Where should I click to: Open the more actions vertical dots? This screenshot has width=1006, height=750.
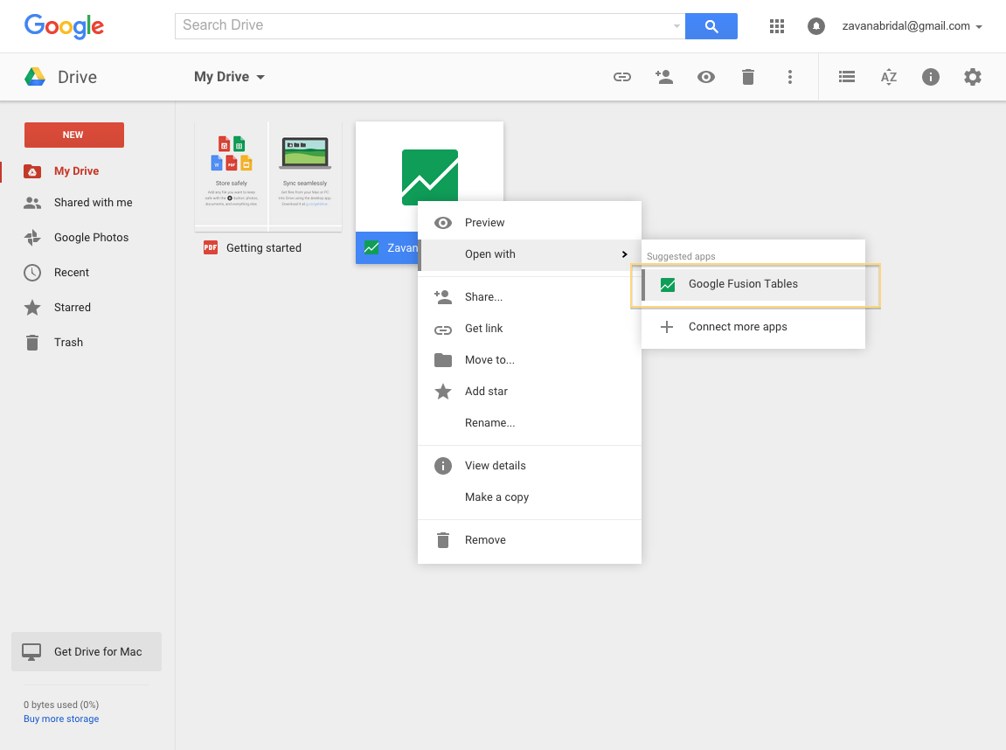[790, 77]
